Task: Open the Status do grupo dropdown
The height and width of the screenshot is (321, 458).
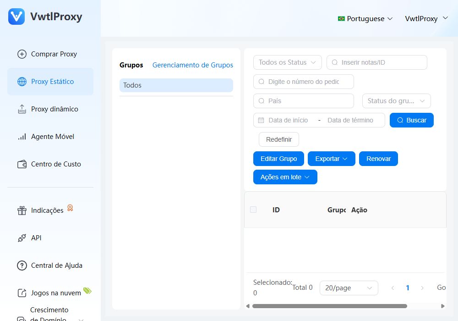Action: pos(396,101)
